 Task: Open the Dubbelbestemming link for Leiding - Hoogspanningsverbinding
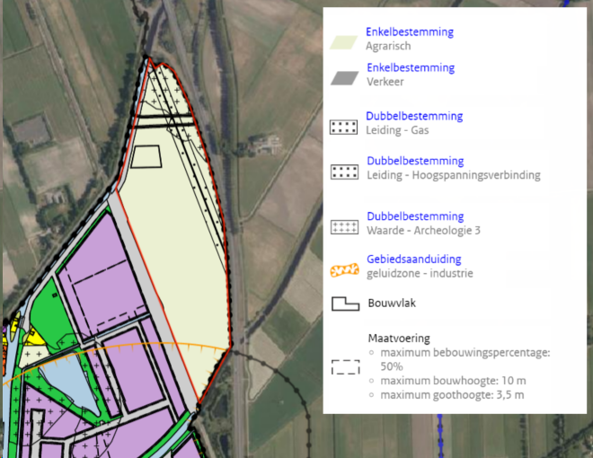click(x=415, y=162)
